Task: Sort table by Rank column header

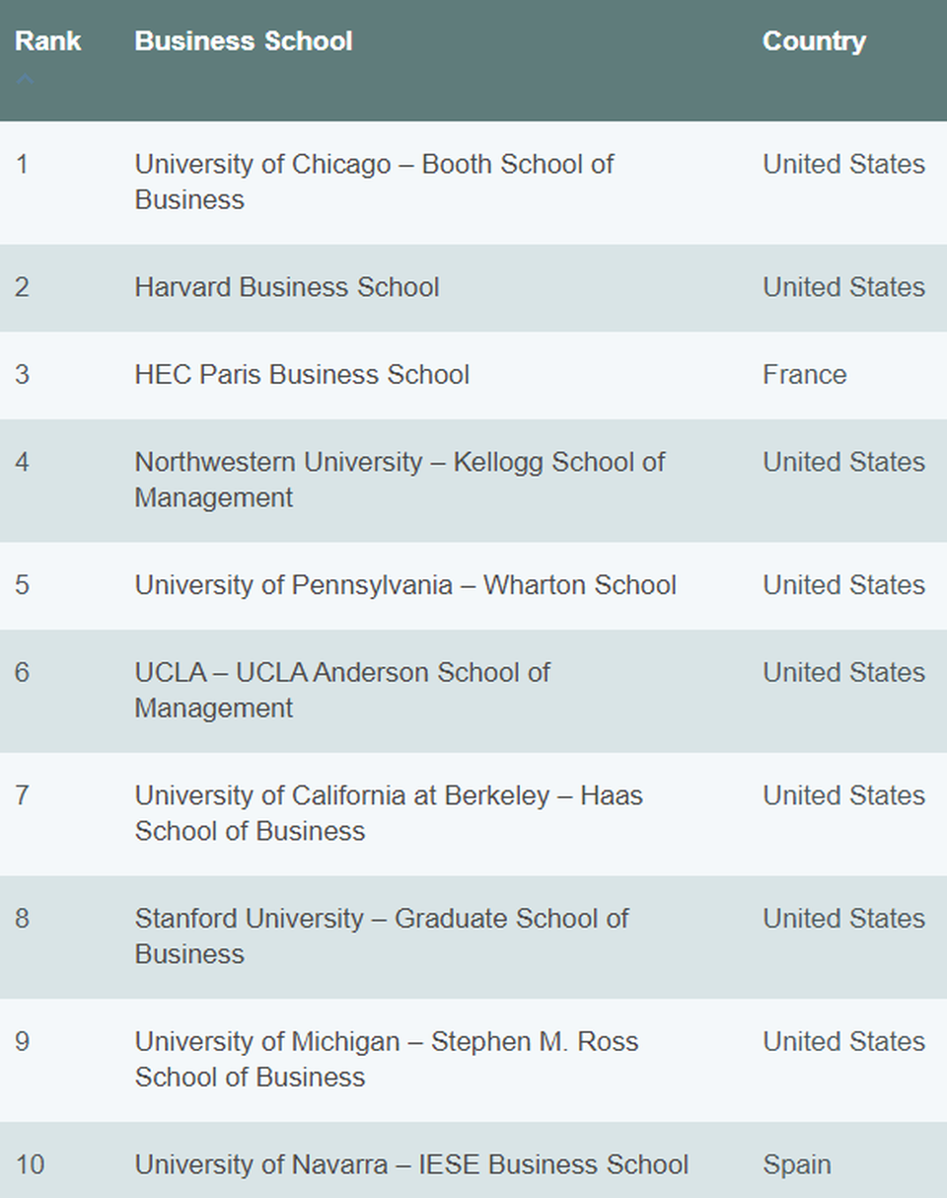Action: pyautogui.click(x=47, y=41)
